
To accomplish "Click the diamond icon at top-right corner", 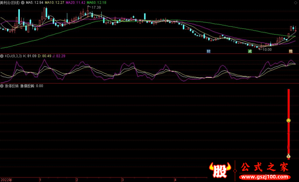I will point(296,2).
